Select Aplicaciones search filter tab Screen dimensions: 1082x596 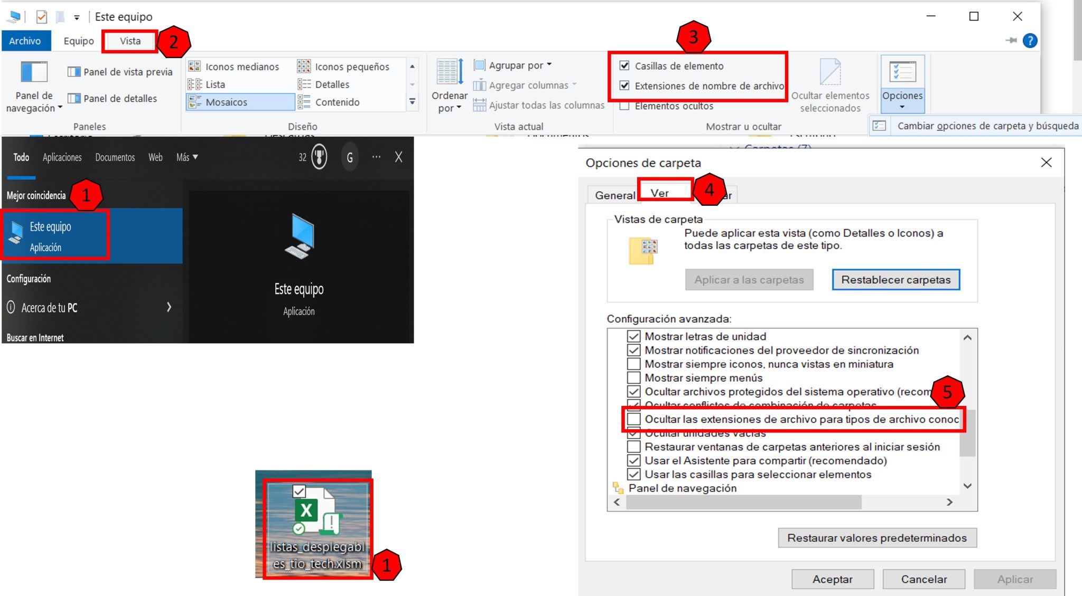click(x=62, y=157)
